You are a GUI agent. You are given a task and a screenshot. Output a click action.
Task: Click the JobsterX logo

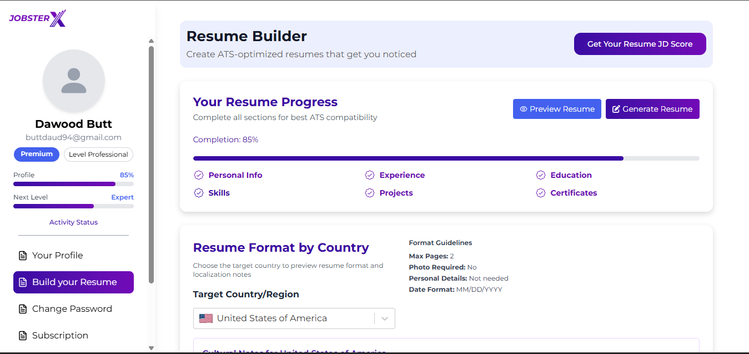[x=38, y=18]
